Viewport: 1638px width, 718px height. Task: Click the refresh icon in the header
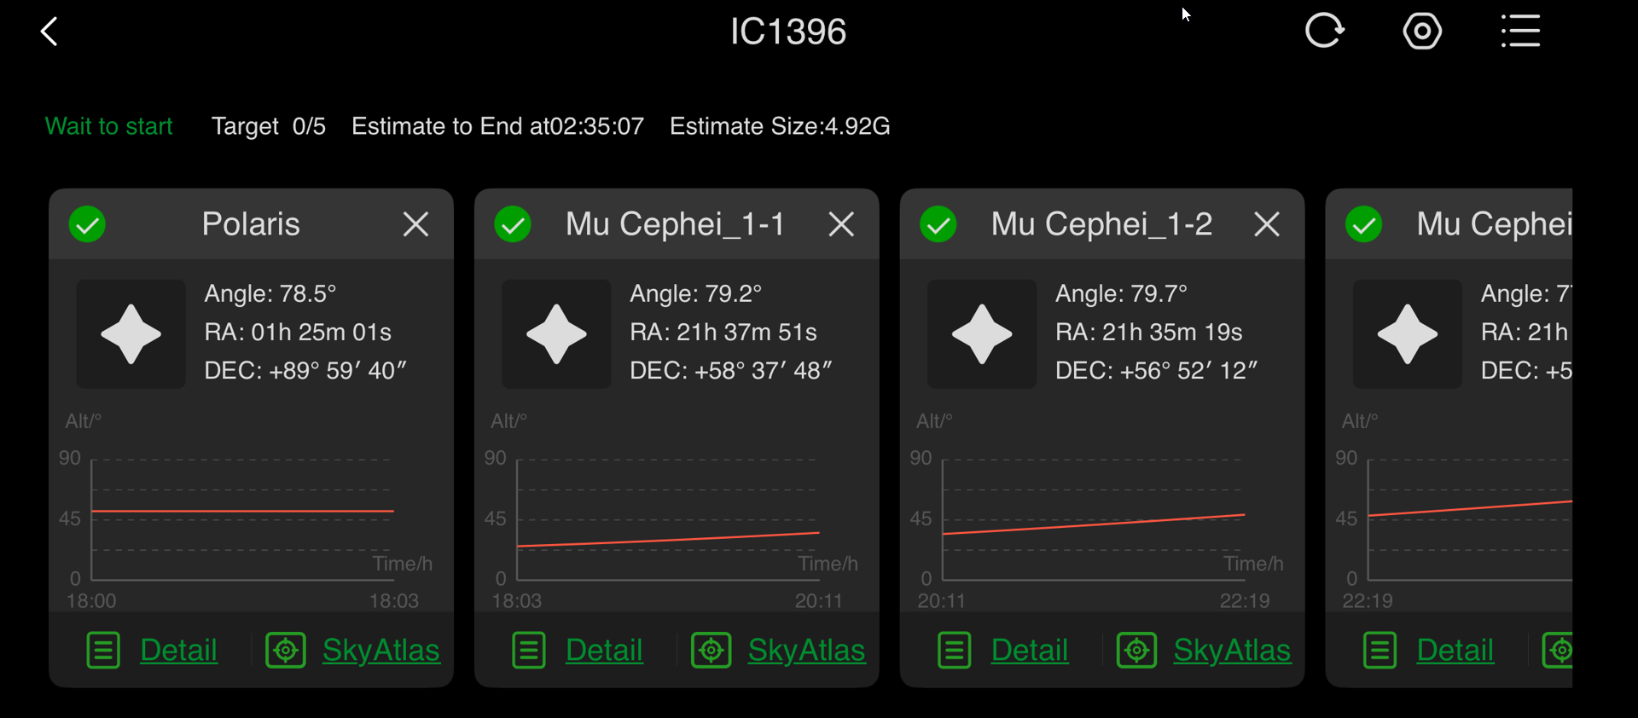pos(1324,32)
